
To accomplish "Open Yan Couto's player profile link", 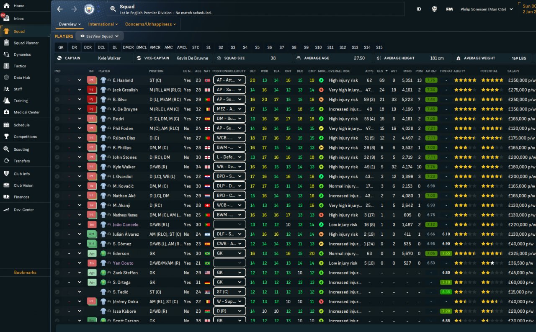I will coord(123,263).
